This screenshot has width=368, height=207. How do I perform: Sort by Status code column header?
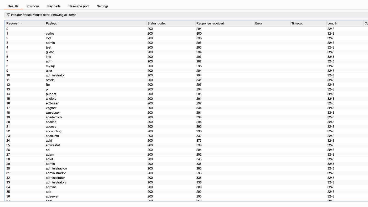coord(171,23)
